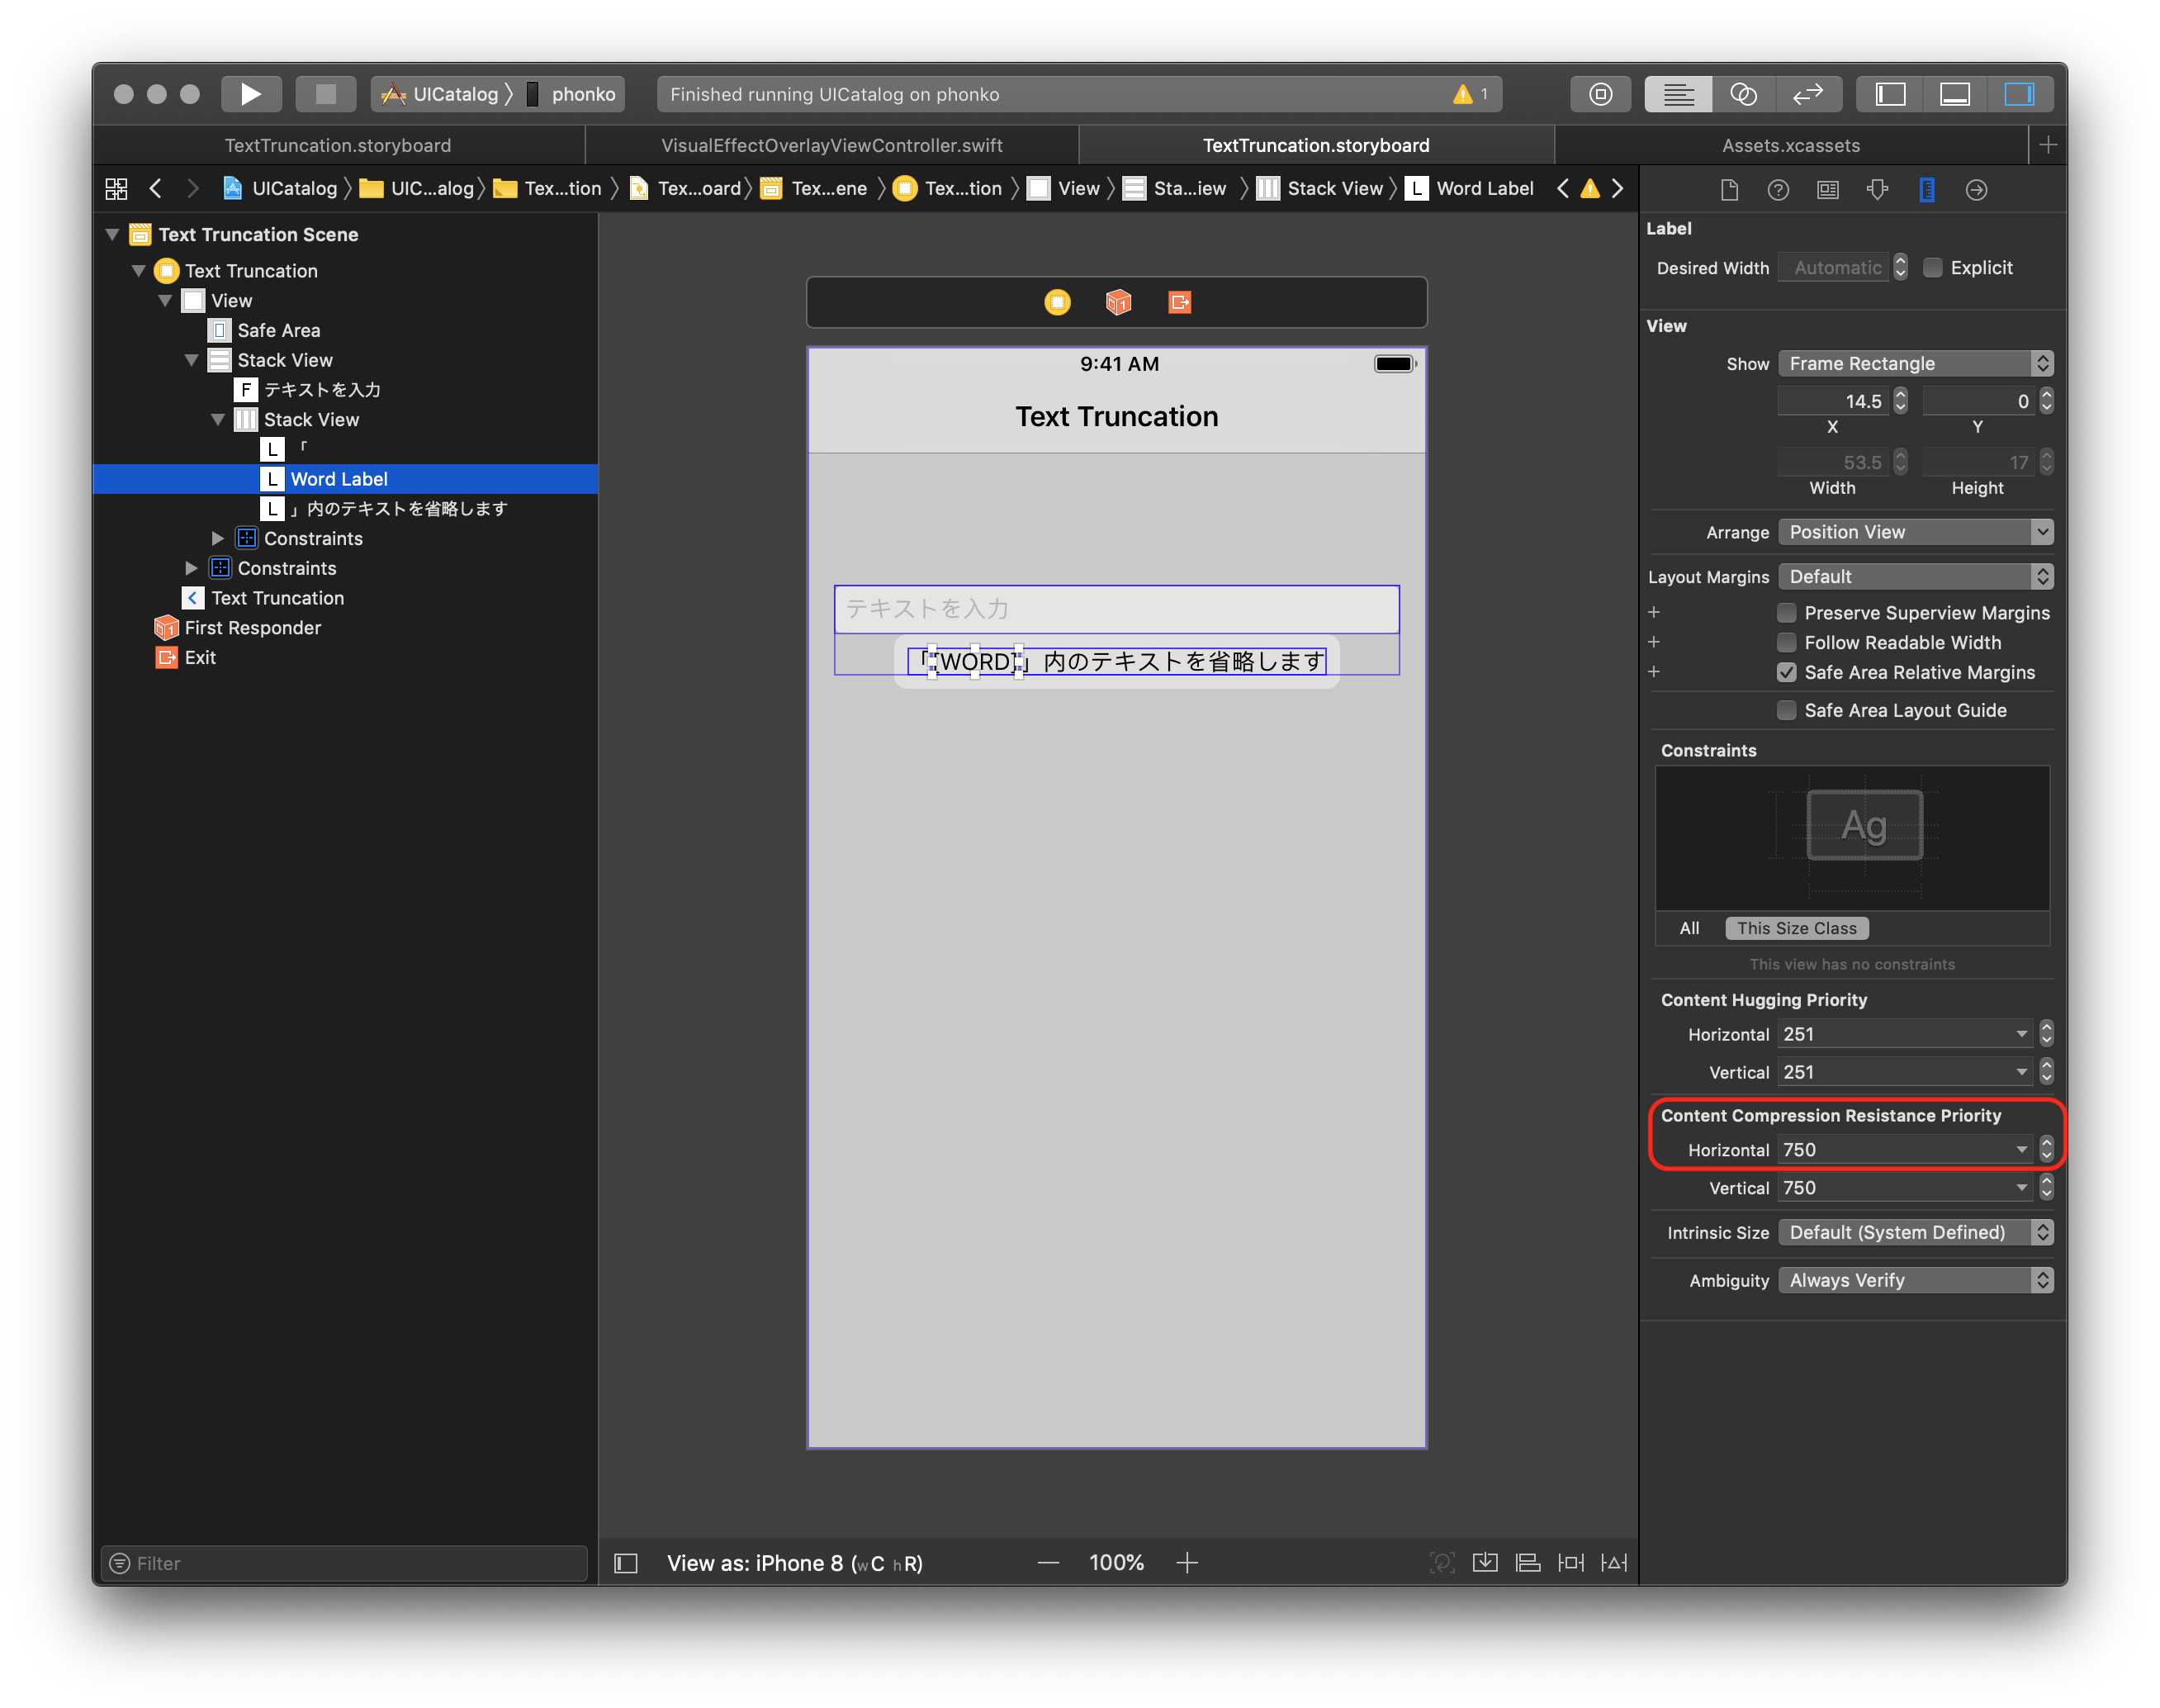Switch to the Assets.xcassets tab
Screen dimensions: 2160x1708
pyautogui.click(x=1790, y=146)
